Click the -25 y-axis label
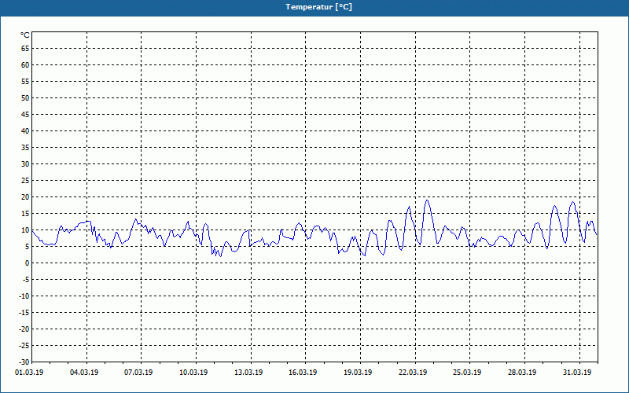Viewport: 629px width, 393px height. tap(24, 345)
